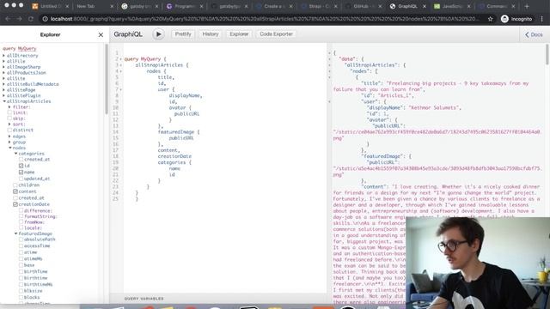The width and height of the screenshot is (550, 309).
Task: Check updated_at under categories
Action: (21, 179)
